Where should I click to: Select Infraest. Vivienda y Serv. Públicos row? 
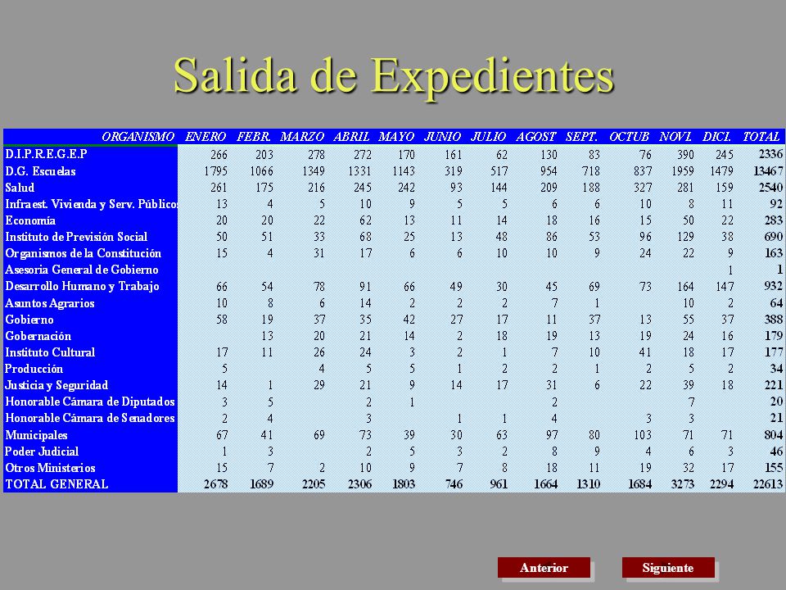pos(91,204)
